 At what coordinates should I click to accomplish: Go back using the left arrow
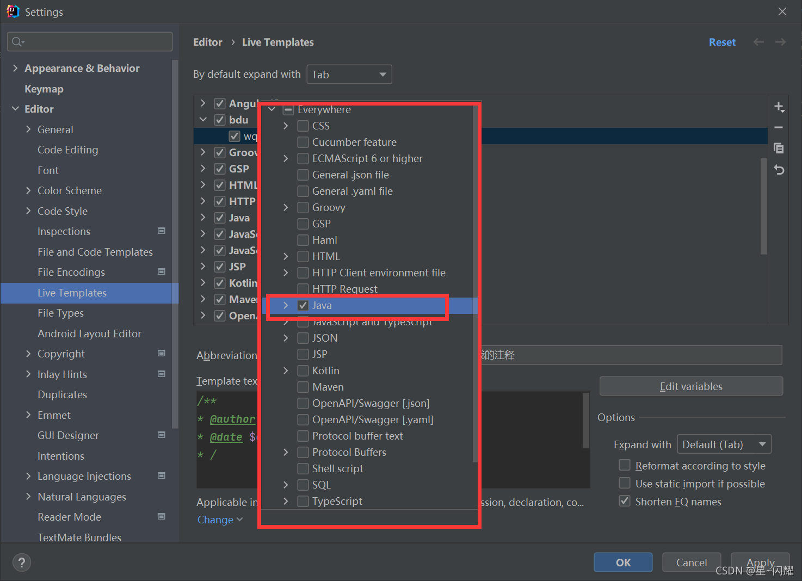758,42
